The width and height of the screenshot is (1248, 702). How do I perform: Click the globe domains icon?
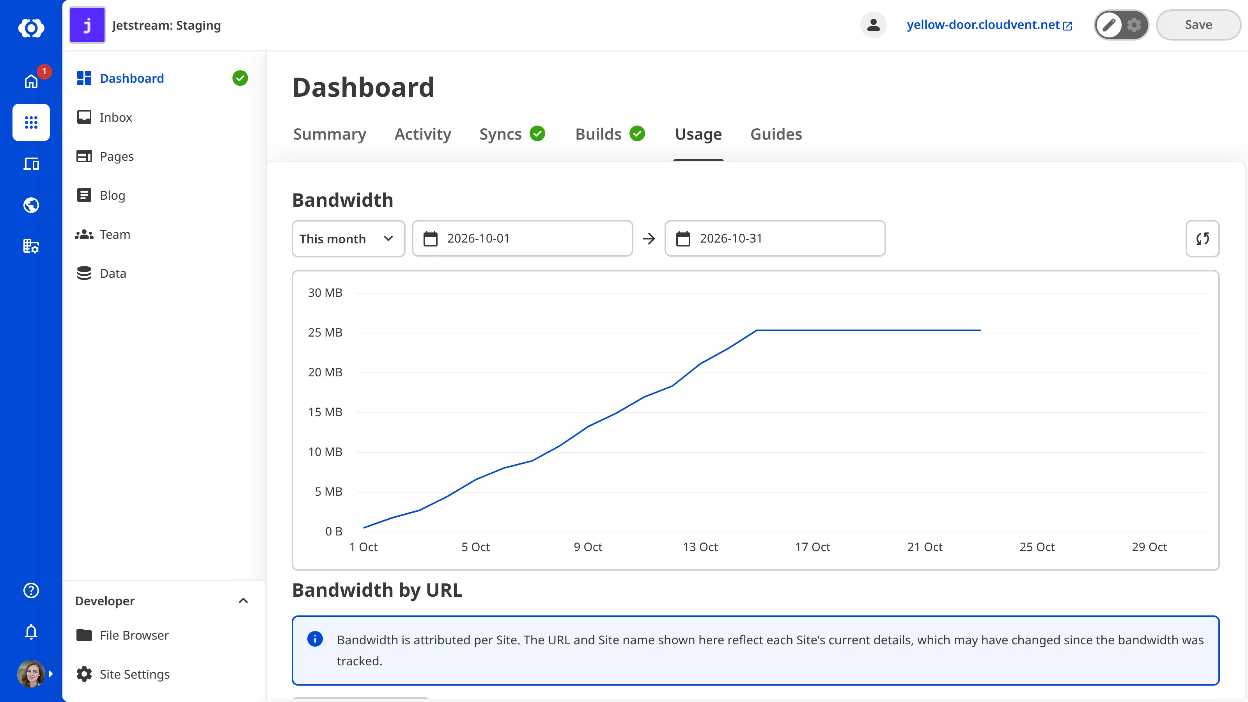31,205
